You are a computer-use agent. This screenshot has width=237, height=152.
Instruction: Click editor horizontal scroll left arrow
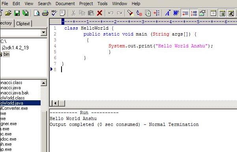56,103
